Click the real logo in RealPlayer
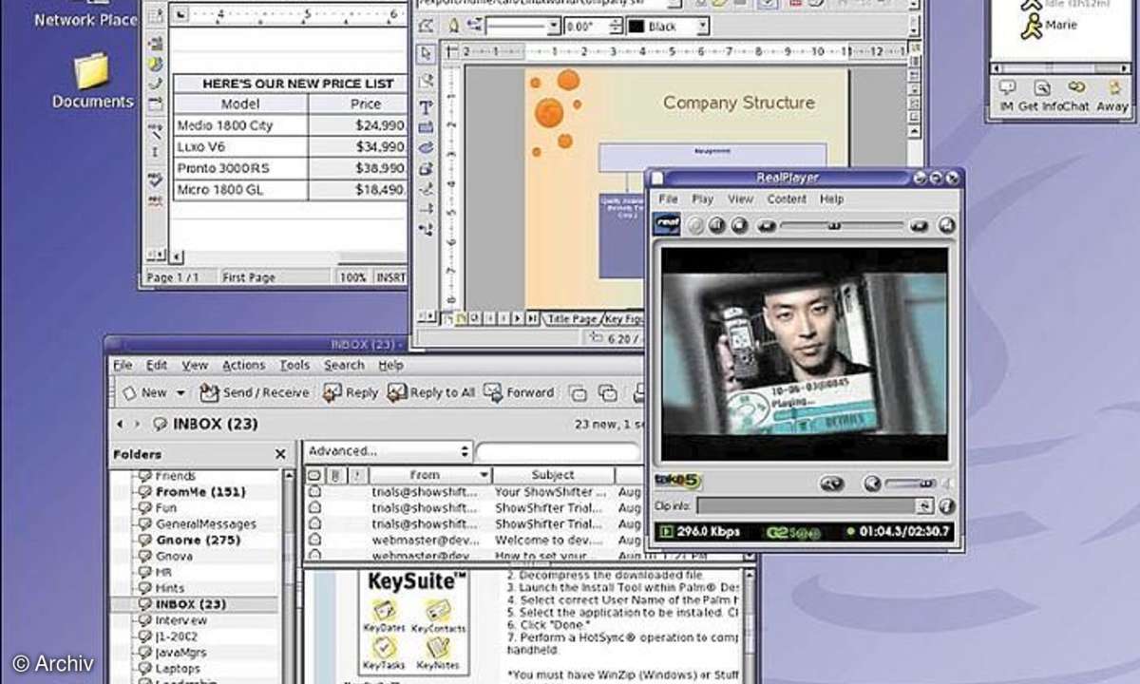This screenshot has width=1140, height=684. tap(667, 225)
